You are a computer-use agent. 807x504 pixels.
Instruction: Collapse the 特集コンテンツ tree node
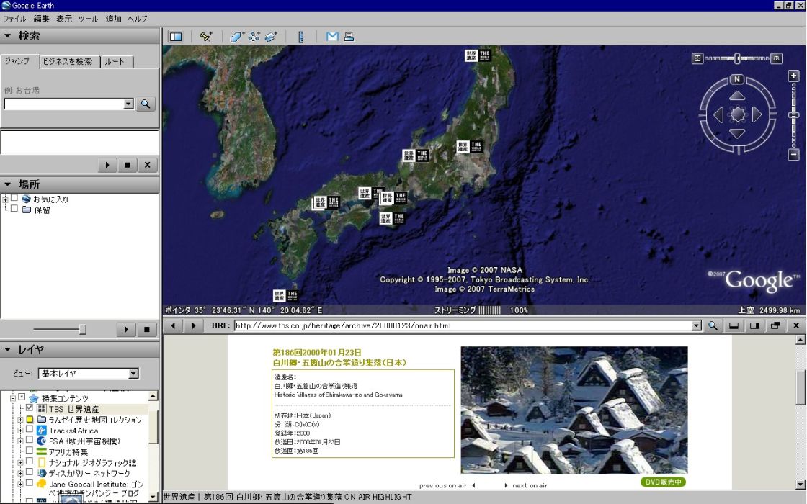[13, 398]
